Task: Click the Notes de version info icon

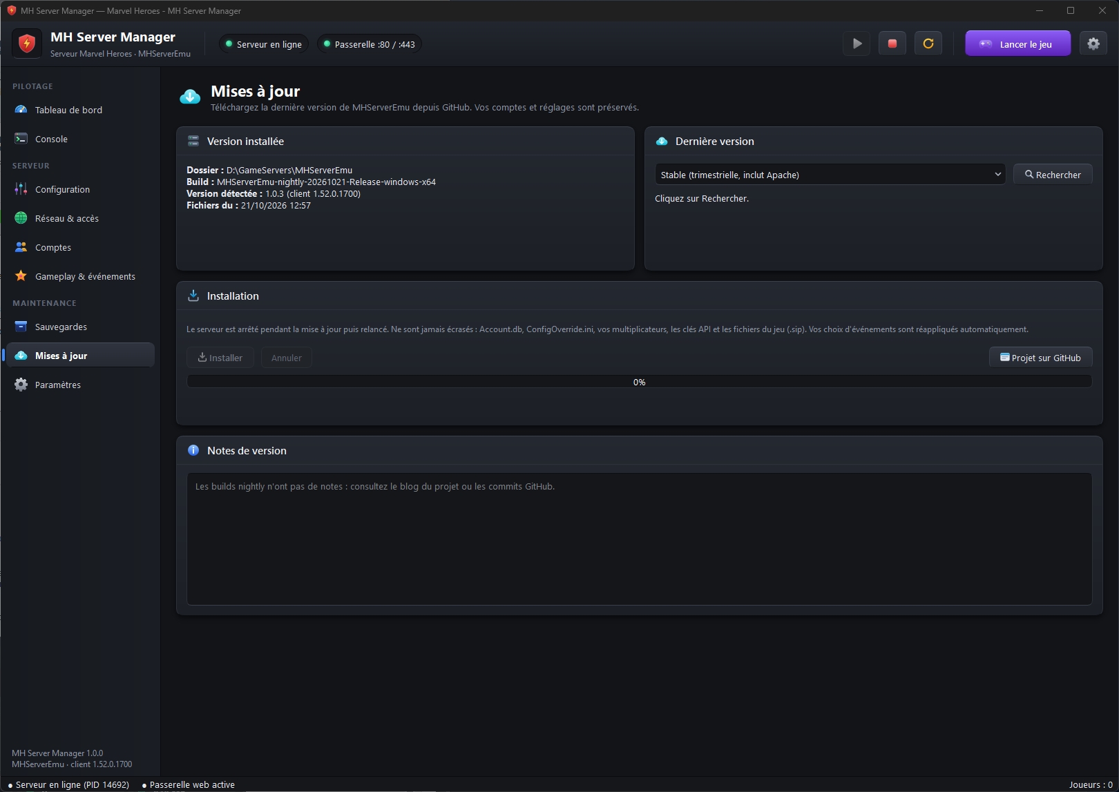Action: (x=193, y=450)
